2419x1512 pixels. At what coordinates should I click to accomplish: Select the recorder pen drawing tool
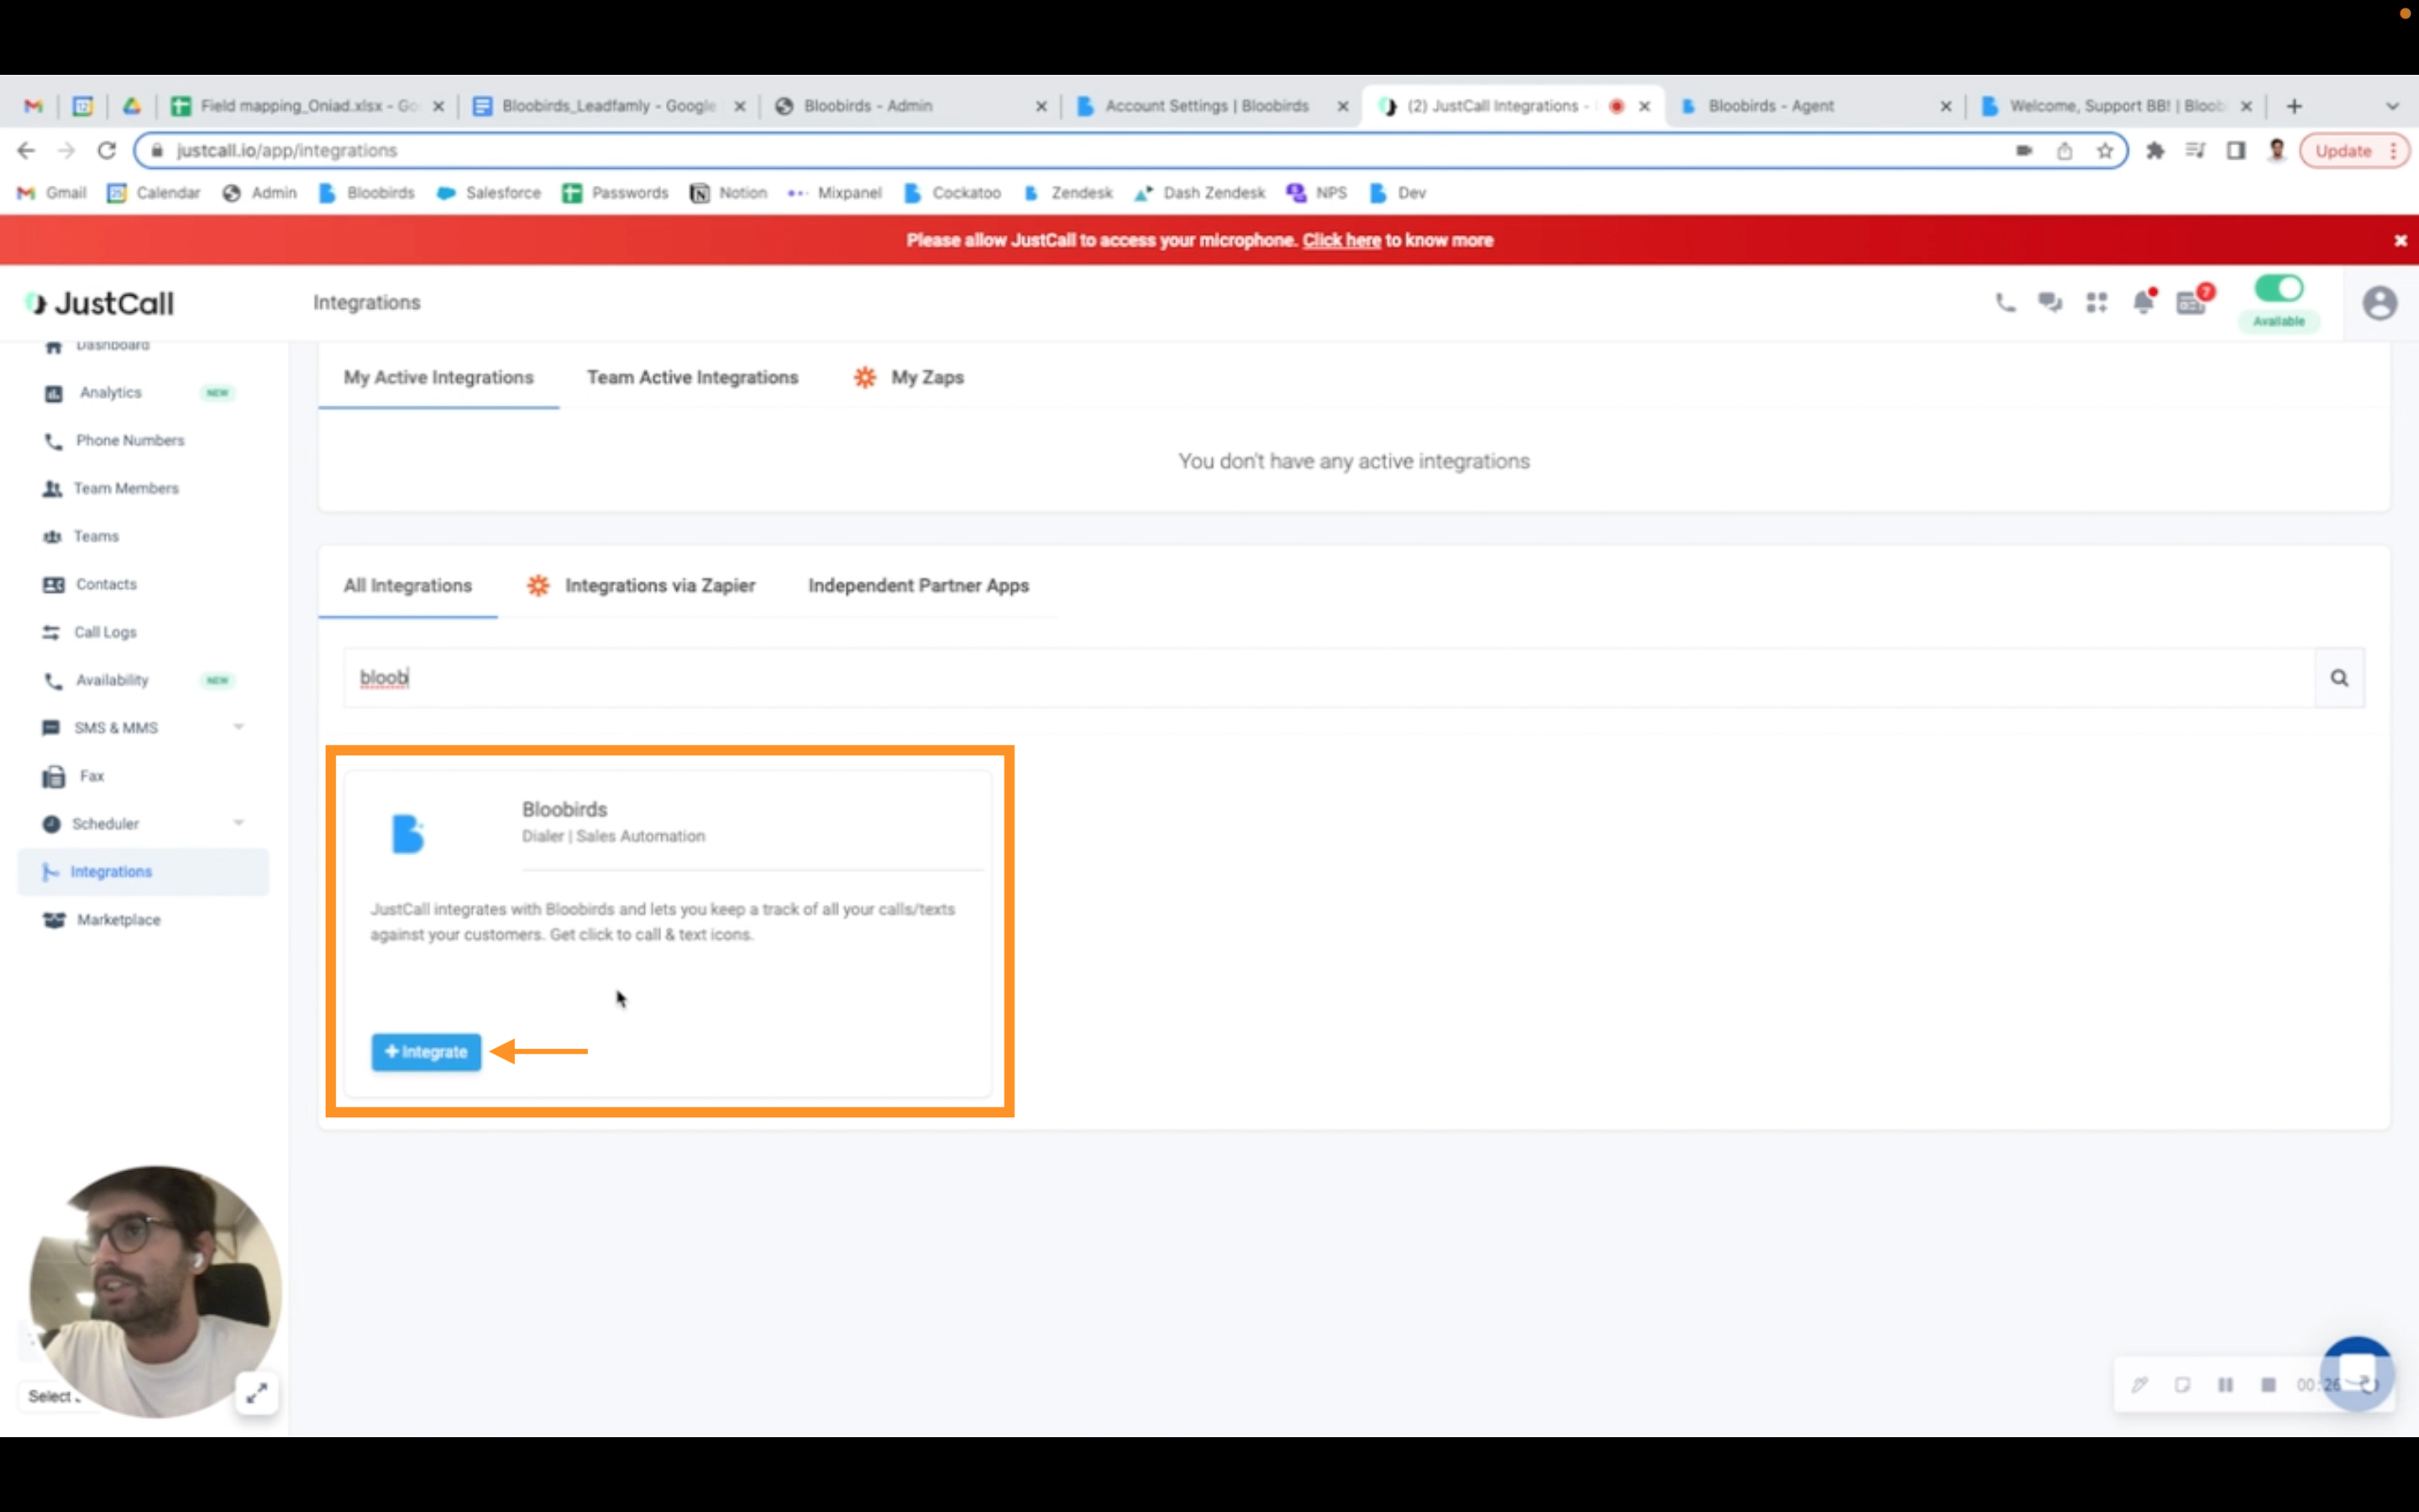click(x=2139, y=1385)
